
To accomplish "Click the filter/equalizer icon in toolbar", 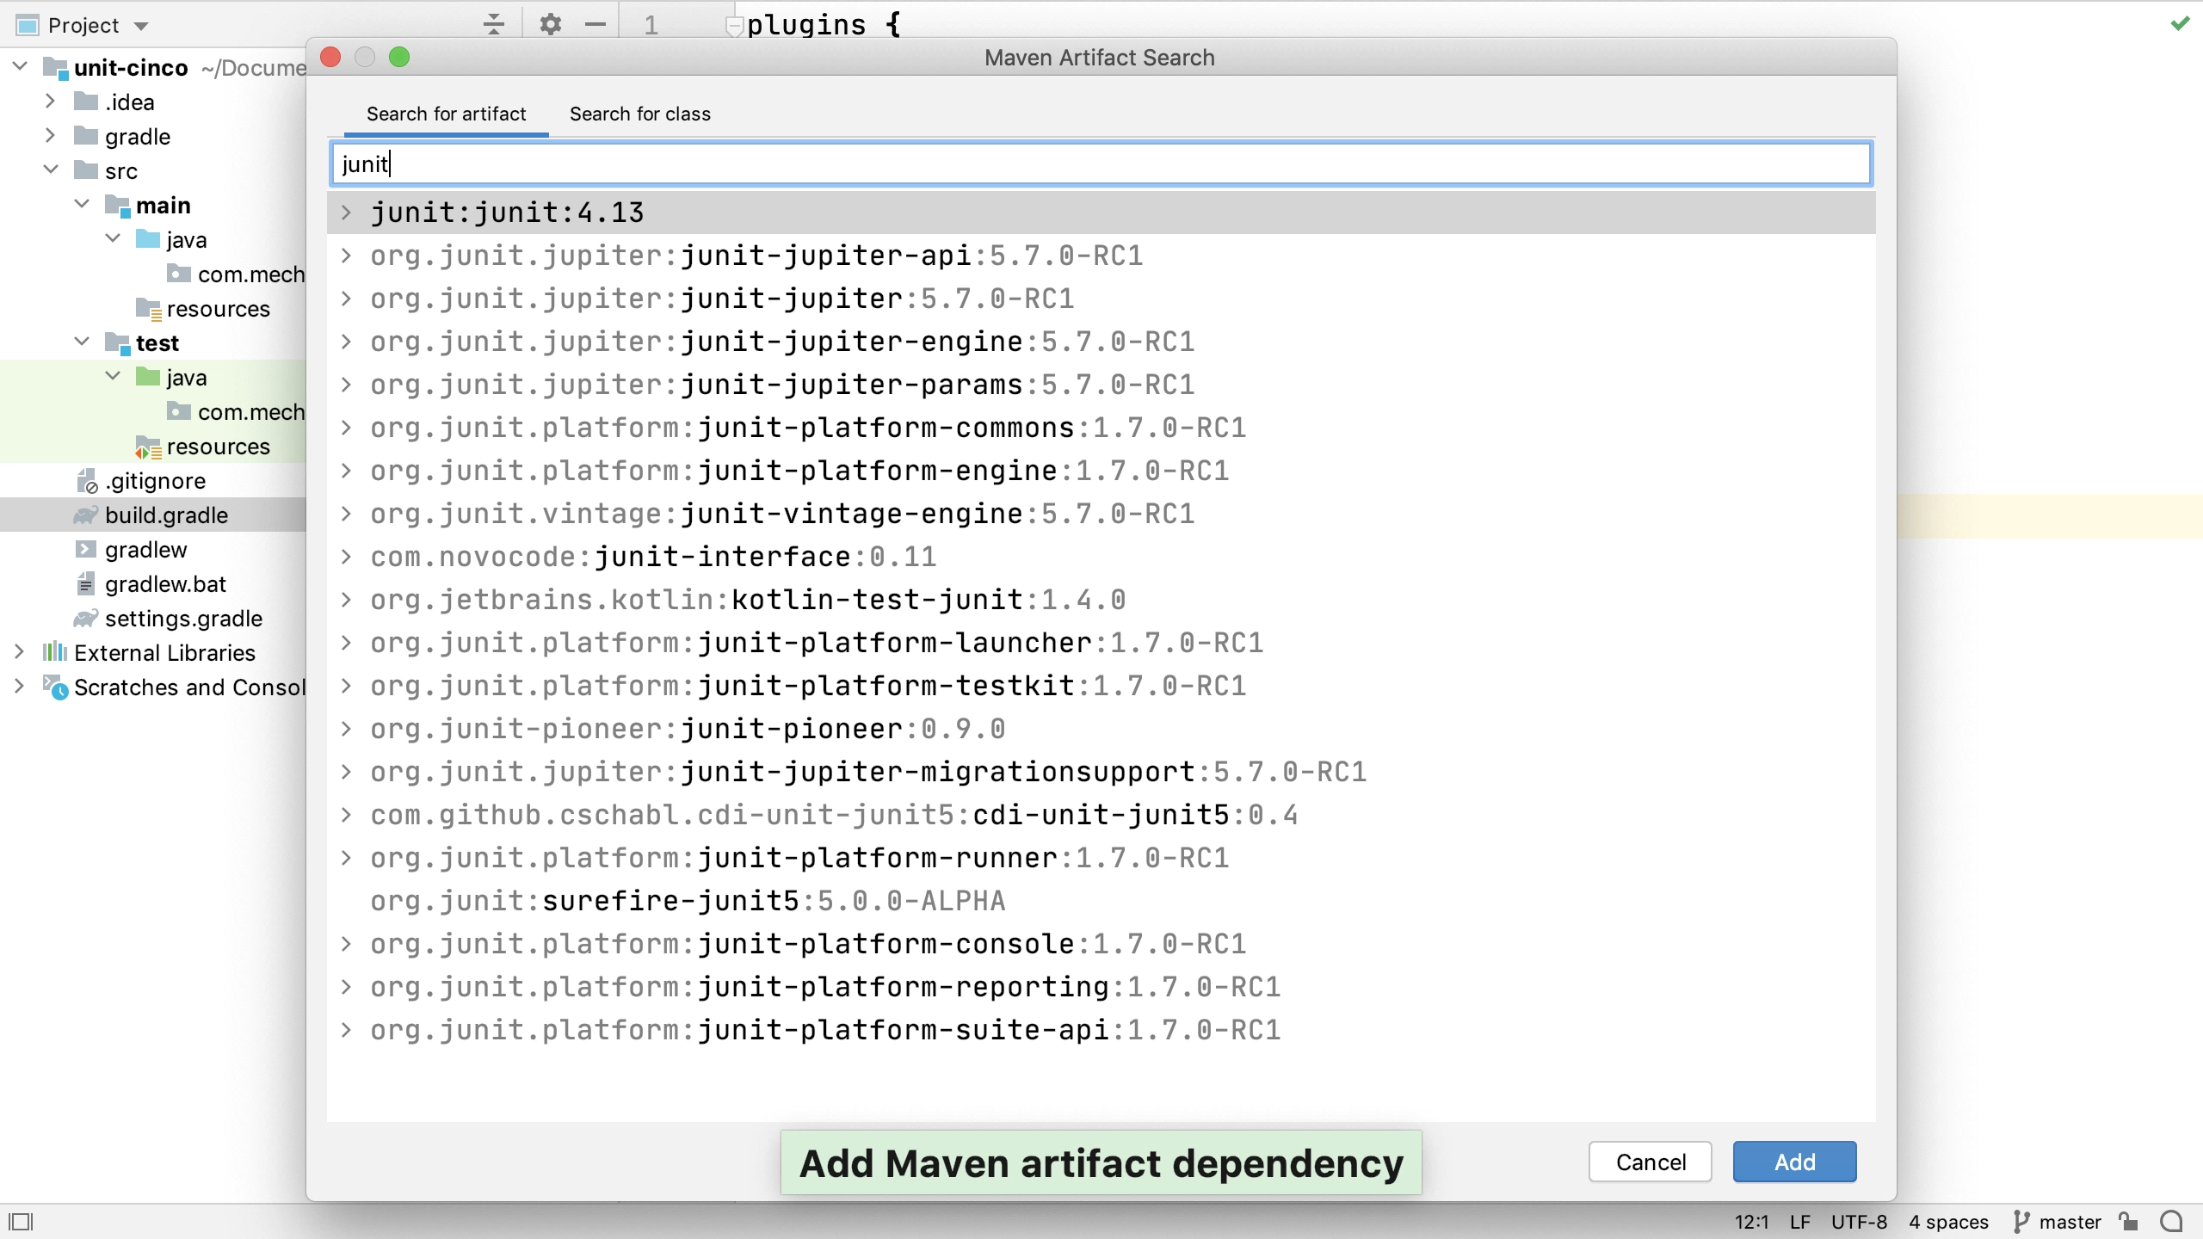I will [493, 22].
